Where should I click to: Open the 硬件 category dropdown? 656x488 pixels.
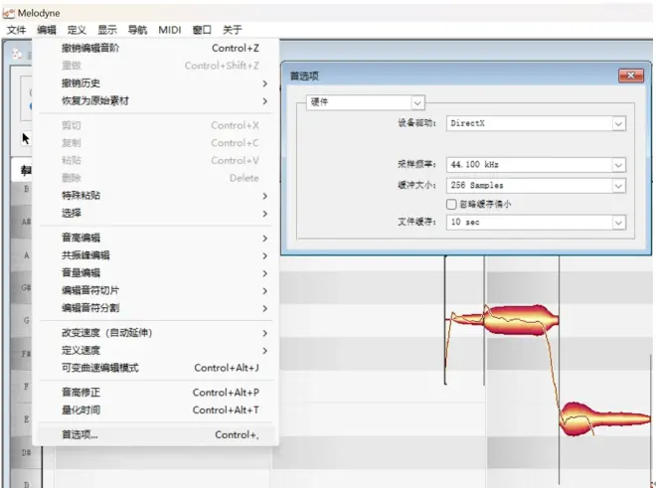click(365, 102)
